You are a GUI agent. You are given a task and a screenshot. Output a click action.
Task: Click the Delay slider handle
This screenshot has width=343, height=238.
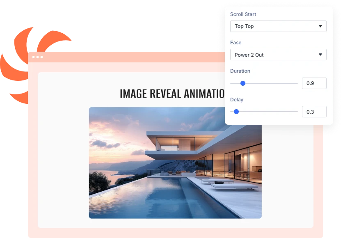coord(236,112)
